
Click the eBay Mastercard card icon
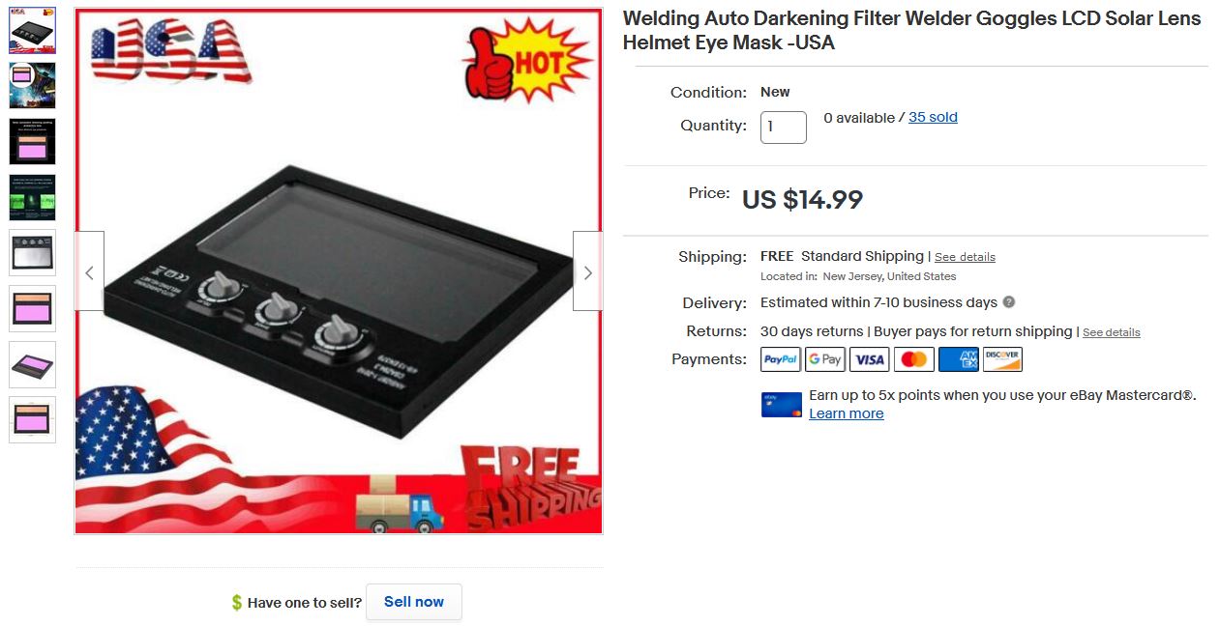coord(782,405)
